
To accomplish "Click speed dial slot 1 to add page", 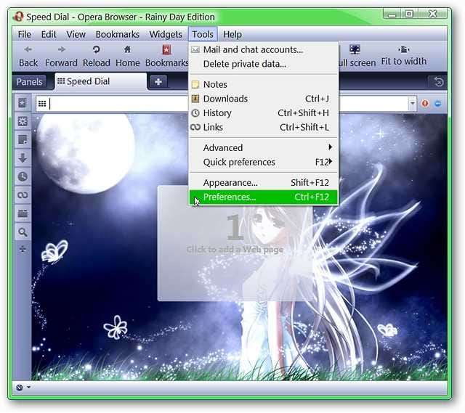I will (235, 243).
